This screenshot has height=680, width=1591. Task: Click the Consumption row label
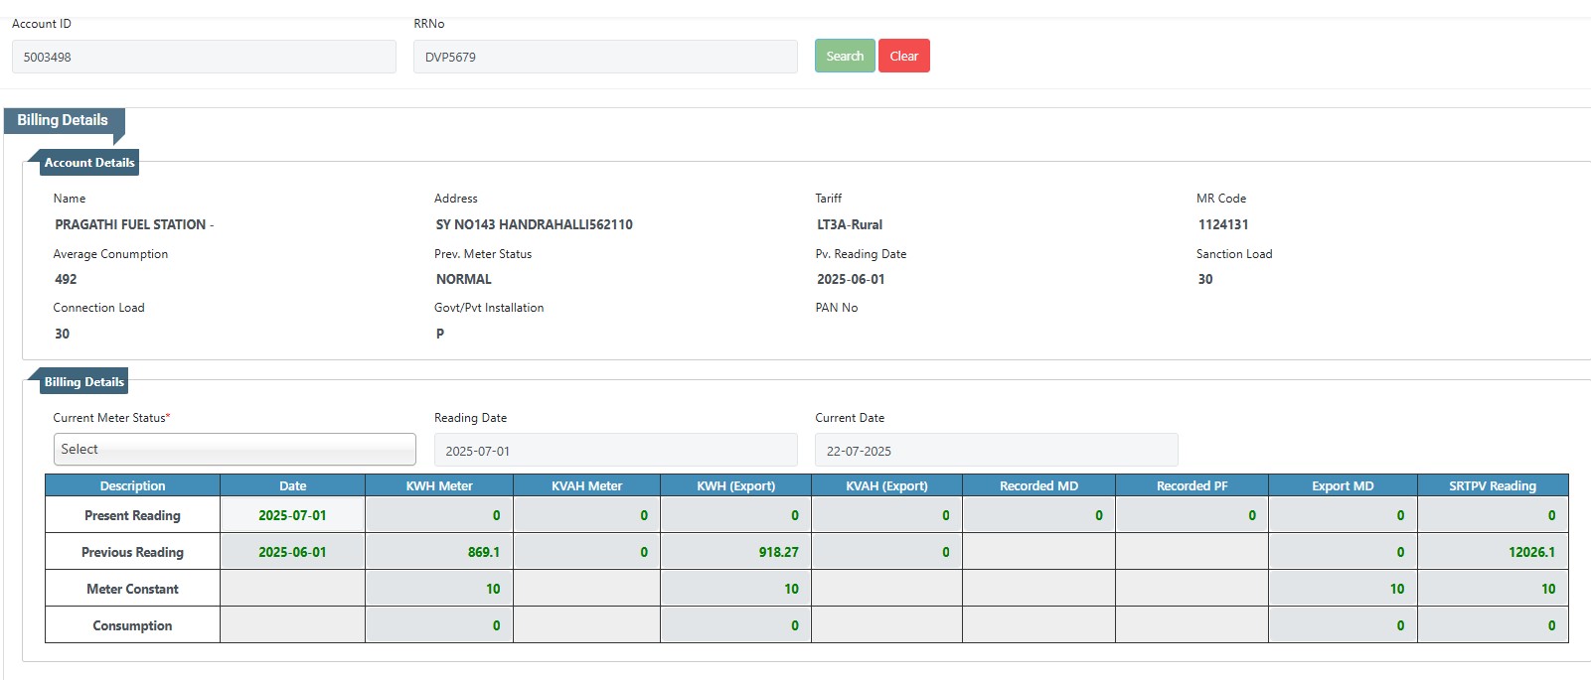(x=132, y=625)
